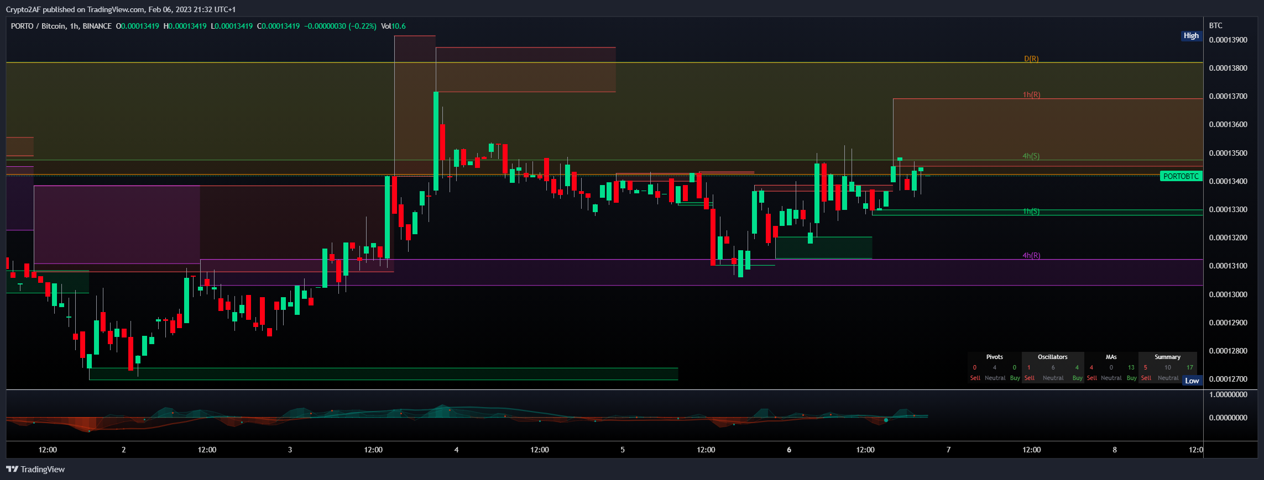1264x480 pixels.
Task: Click the 0.00012700 price axis tick
Action: click(x=1228, y=379)
